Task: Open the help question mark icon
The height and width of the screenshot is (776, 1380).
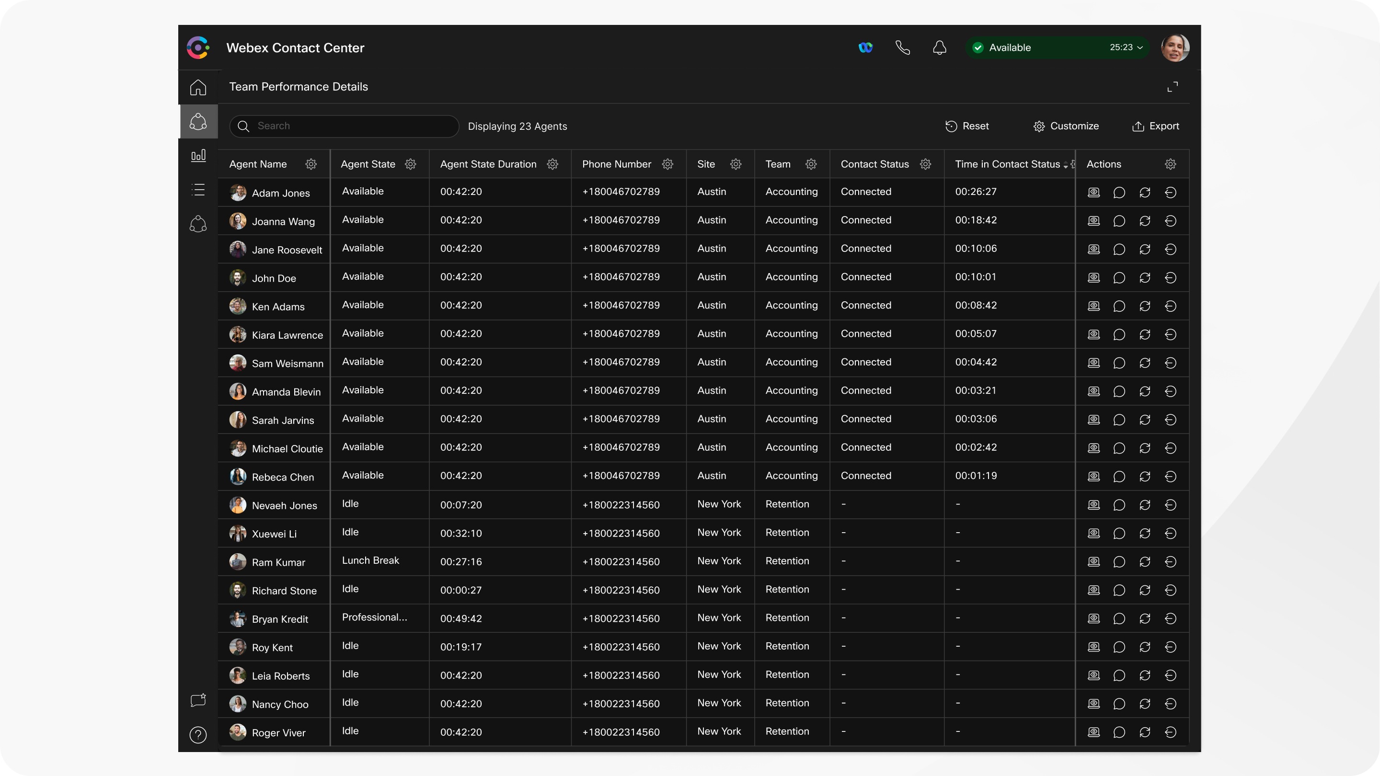Action: (x=198, y=735)
